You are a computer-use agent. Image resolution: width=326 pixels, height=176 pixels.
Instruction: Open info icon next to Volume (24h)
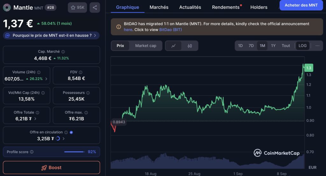39,72
